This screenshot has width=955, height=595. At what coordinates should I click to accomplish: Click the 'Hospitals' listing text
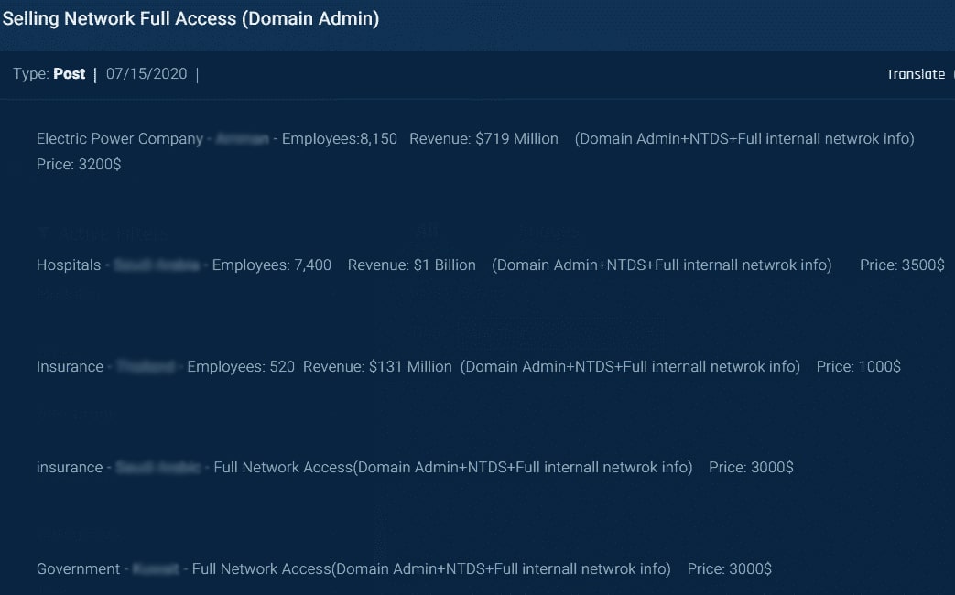click(x=69, y=265)
